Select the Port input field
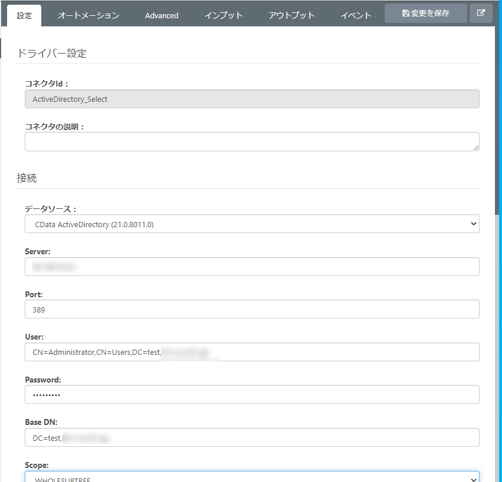Viewport: 502px width, 482px height. click(252, 310)
